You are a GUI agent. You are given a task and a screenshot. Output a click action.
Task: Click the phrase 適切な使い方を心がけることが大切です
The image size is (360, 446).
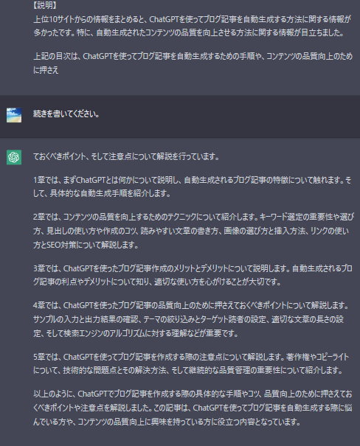[218, 282]
